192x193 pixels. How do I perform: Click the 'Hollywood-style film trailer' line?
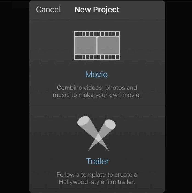(x=97, y=182)
